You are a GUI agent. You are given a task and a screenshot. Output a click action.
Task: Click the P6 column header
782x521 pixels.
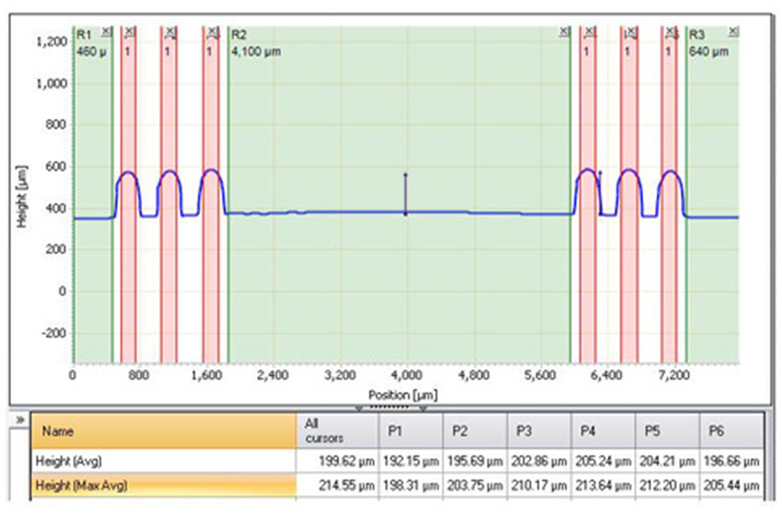[730, 431]
